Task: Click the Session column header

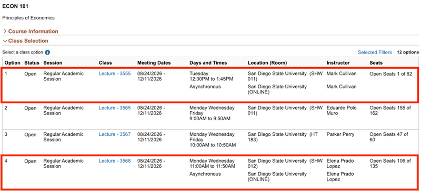Action: pyautogui.click(x=53, y=63)
